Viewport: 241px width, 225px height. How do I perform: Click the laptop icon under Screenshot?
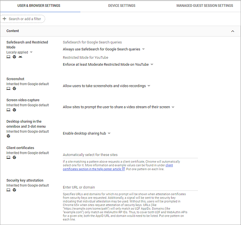coord(8,89)
